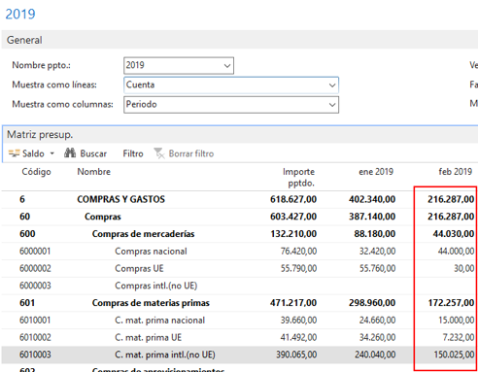
Task: Click the General section header
Action: [x=240, y=40]
